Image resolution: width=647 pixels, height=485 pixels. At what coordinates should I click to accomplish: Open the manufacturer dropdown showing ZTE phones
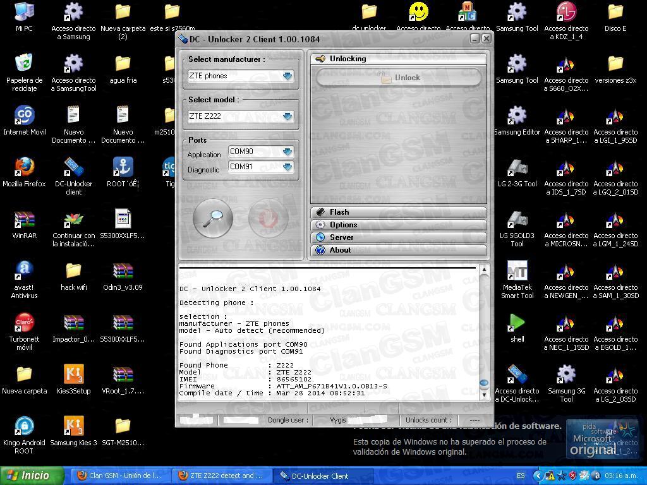tap(241, 76)
